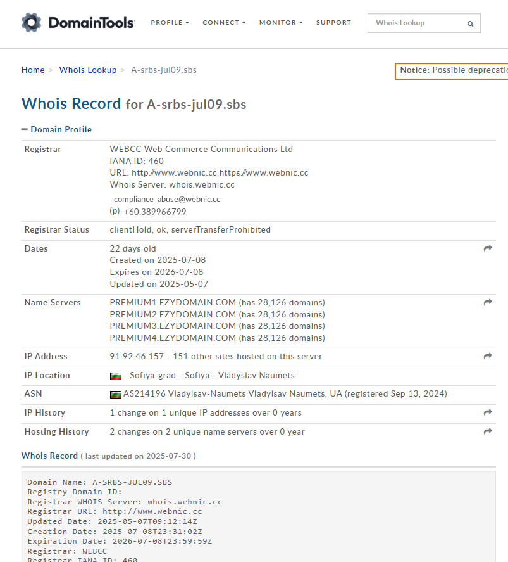Navigate to Home breadcrumb link

[x=33, y=70]
